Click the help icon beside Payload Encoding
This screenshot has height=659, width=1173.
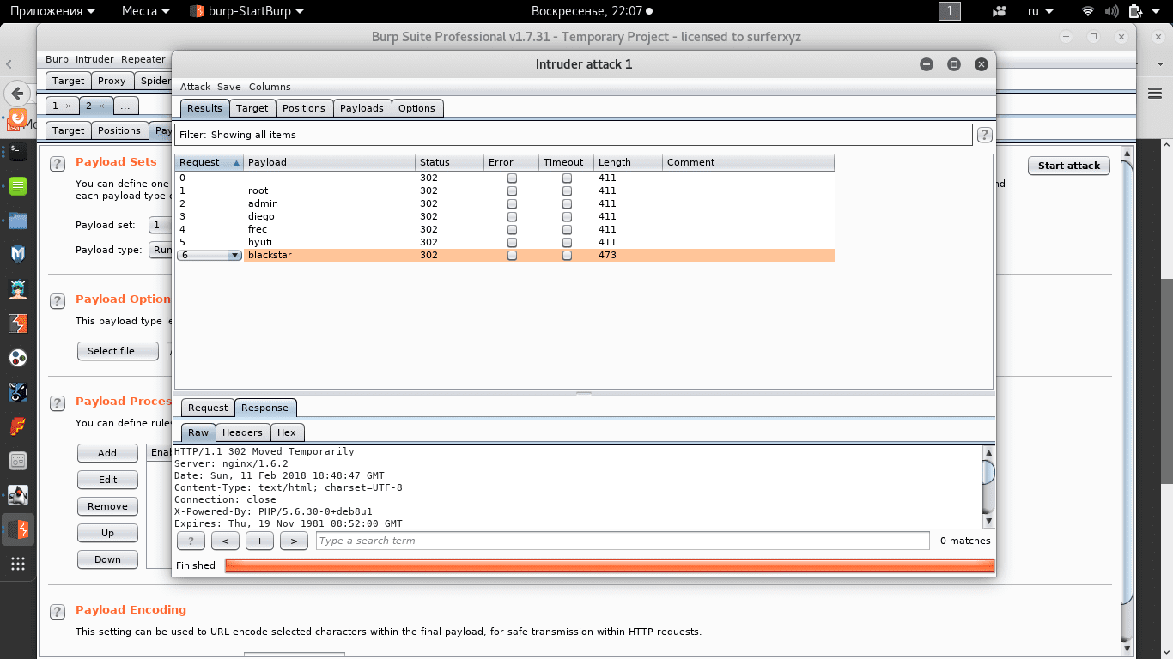pos(58,612)
